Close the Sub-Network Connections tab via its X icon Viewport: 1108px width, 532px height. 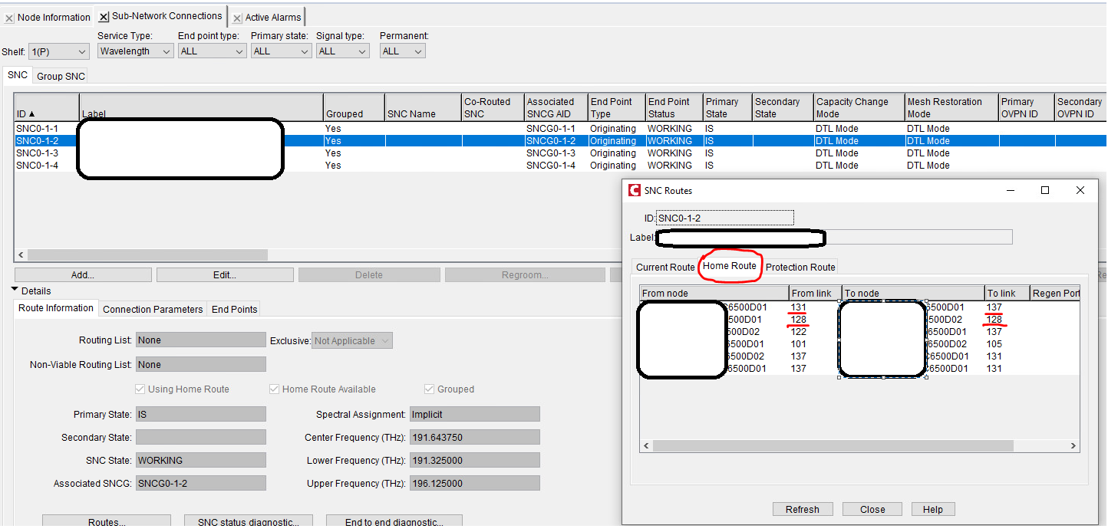click(104, 16)
